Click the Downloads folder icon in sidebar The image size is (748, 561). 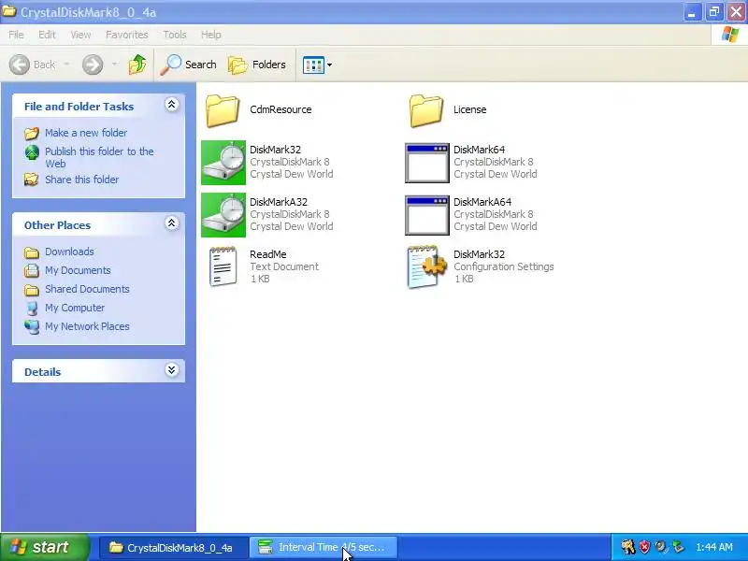point(32,252)
